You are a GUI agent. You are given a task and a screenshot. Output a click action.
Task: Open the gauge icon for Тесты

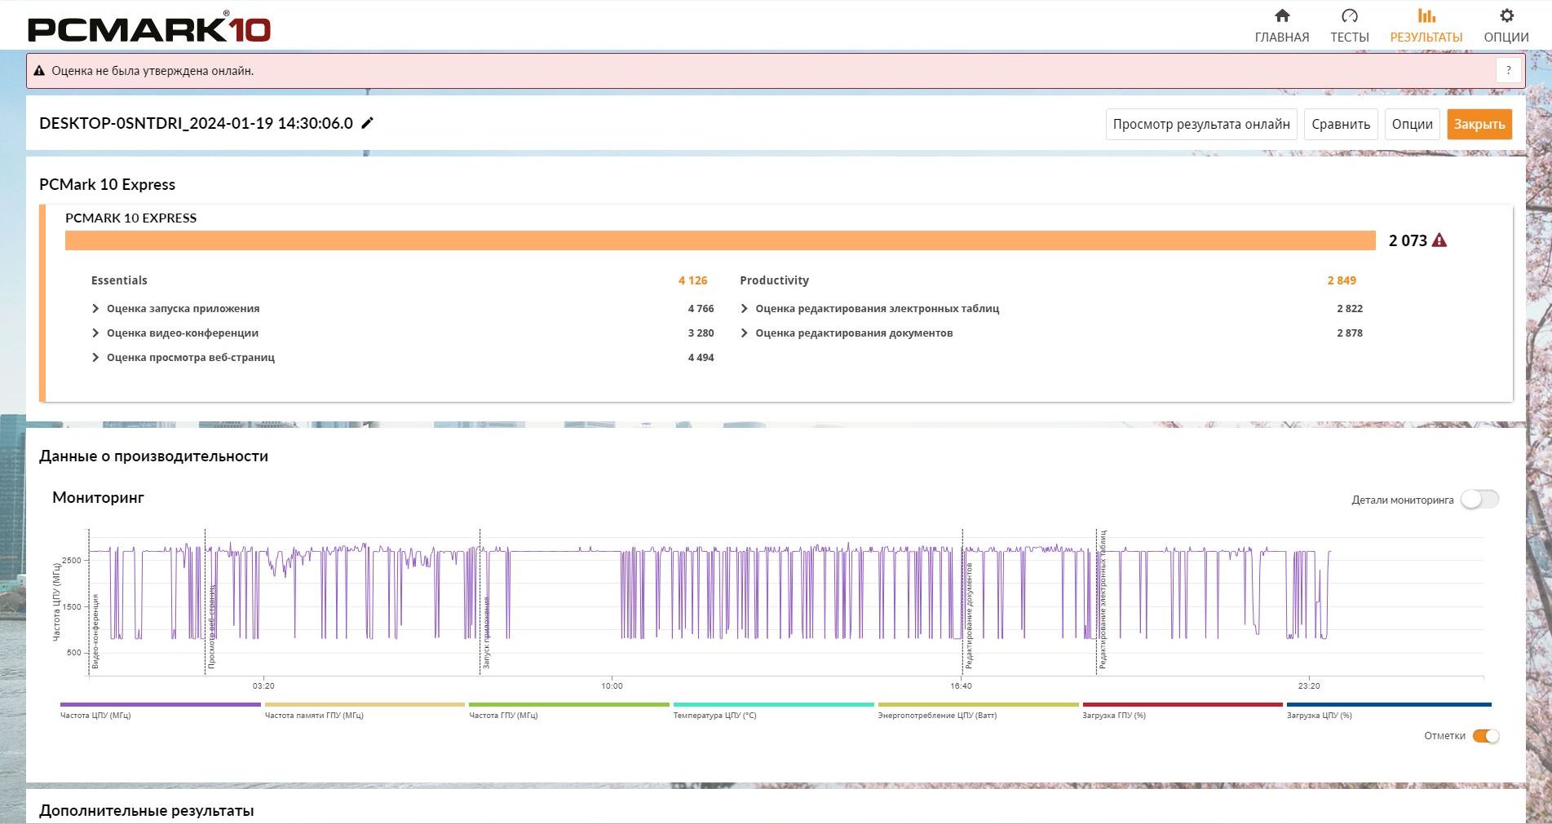pyautogui.click(x=1349, y=15)
